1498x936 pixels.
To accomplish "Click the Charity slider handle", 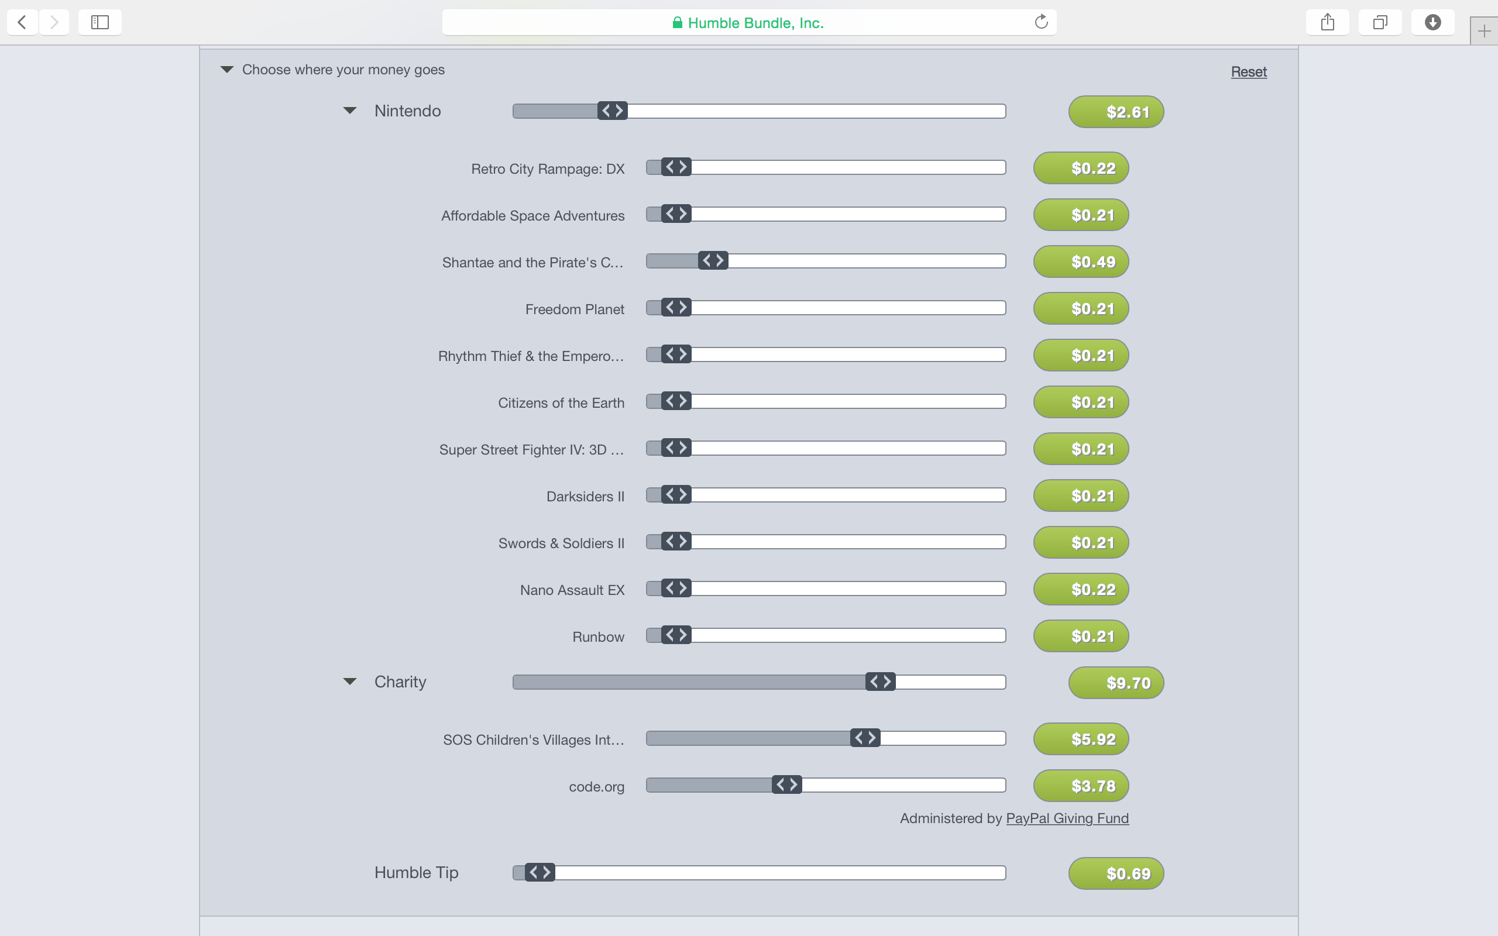I will (880, 682).
